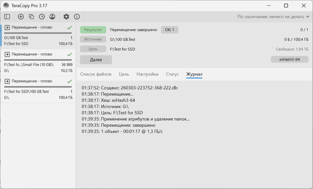Viewport: 313px width, 189px height.
Task: Add a new transfer with plus icon
Action: point(21,17)
